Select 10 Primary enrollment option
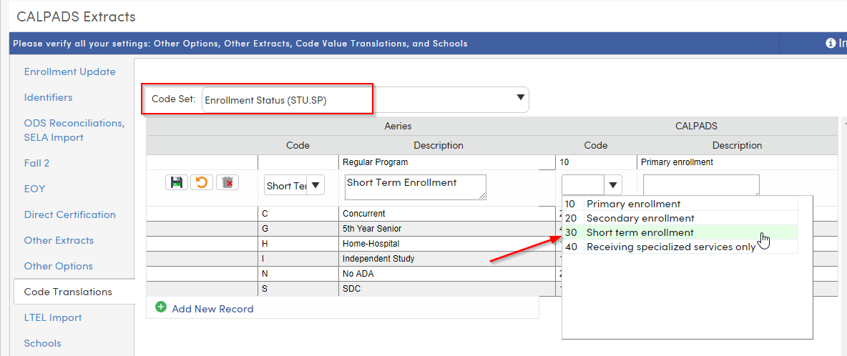Viewport: 847px width, 356px height. (680, 204)
